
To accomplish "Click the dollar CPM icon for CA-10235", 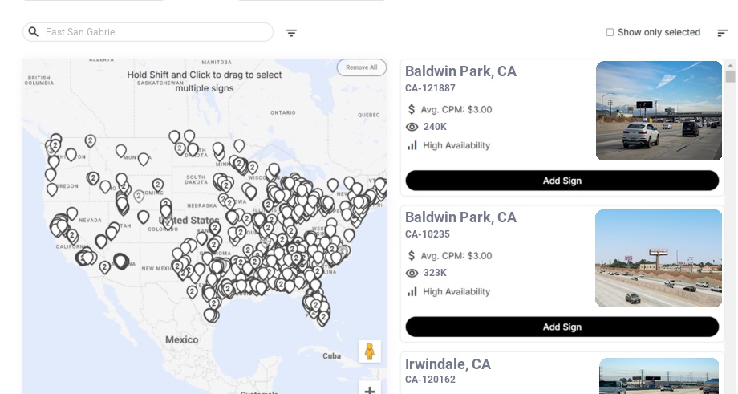I will (412, 256).
